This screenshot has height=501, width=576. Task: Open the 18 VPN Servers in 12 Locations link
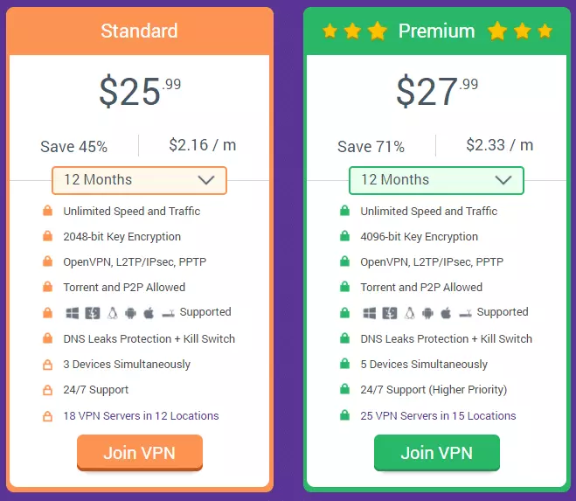click(x=141, y=416)
